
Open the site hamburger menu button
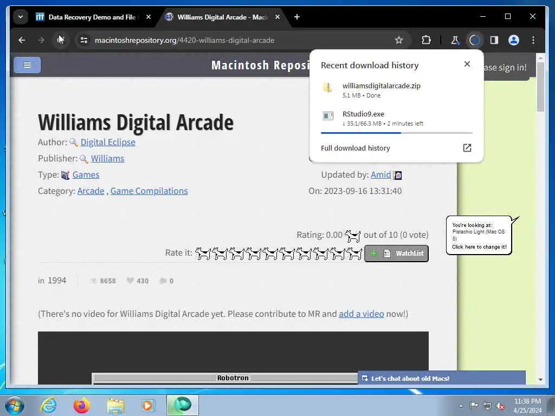pos(27,65)
